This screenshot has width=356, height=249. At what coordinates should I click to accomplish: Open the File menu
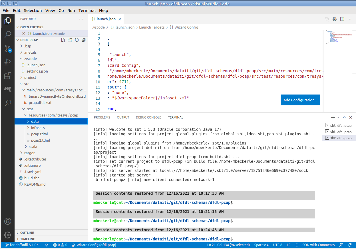pos(6,11)
